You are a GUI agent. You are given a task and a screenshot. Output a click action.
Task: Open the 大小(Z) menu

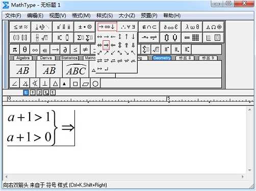(127, 16)
